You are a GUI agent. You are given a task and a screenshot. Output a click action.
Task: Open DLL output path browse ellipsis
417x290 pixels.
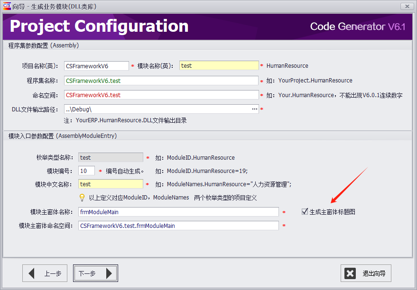click(254, 109)
